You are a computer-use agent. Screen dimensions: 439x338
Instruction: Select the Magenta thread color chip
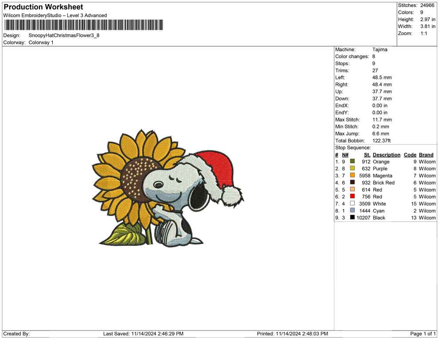click(x=352, y=176)
